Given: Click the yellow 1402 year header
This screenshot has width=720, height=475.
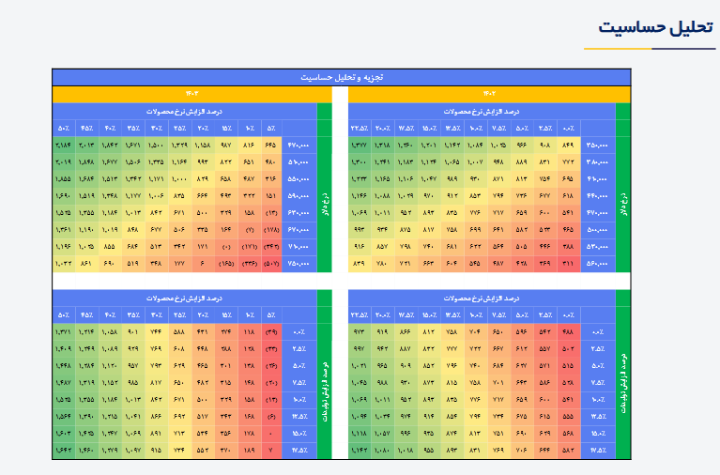Looking at the screenshot, I should 489,94.
